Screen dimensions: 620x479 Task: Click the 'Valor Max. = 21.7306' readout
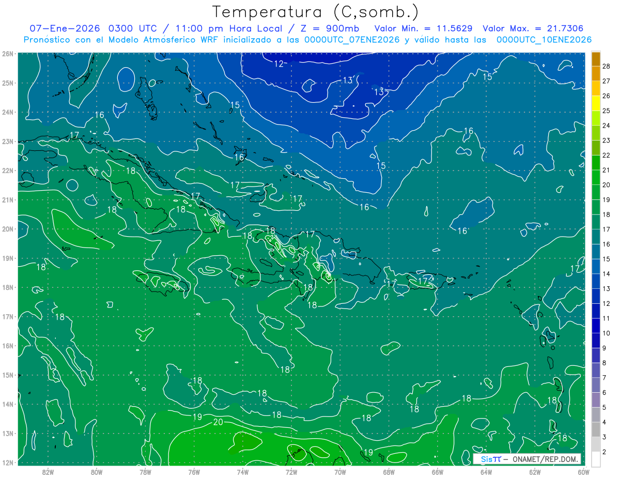[533, 28]
